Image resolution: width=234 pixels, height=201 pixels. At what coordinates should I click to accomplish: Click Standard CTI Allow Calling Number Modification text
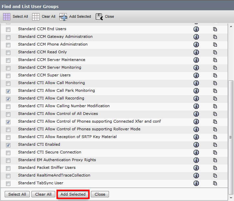coord(64,106)
